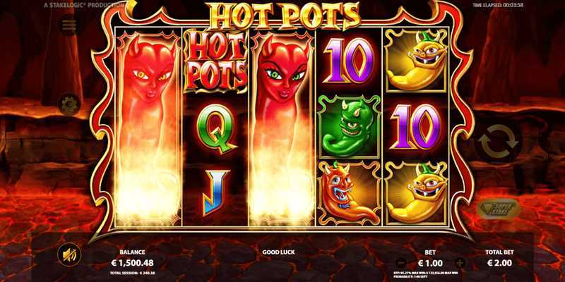Click the red chili devil symbol

349,194
